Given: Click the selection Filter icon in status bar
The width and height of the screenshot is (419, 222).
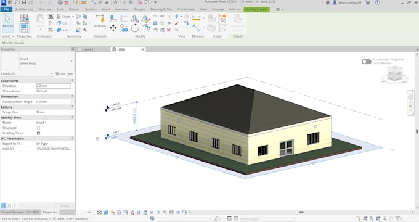Looking at the screenshot, I should click(x=398, y=219).
